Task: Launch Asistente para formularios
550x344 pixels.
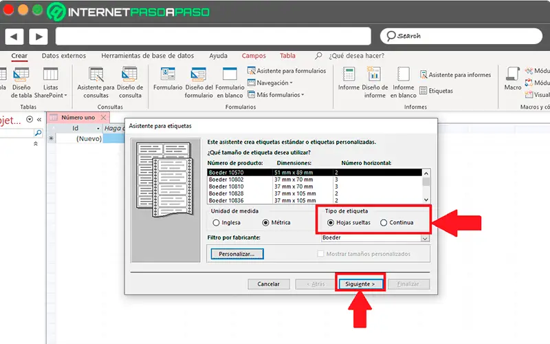Action: 287,71
